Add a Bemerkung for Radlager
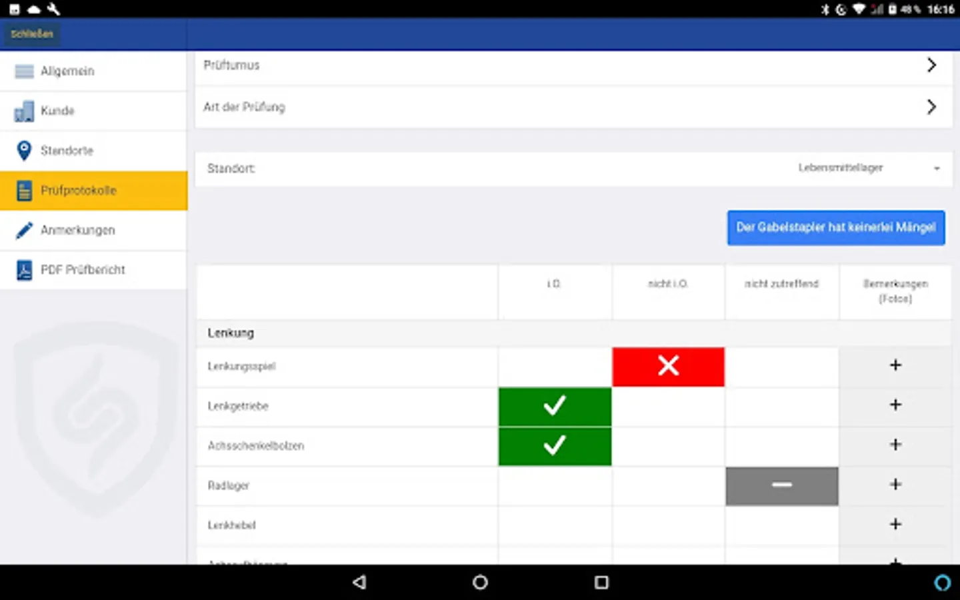960x600 pixels. pyautogui.click(x=895, y=485)
